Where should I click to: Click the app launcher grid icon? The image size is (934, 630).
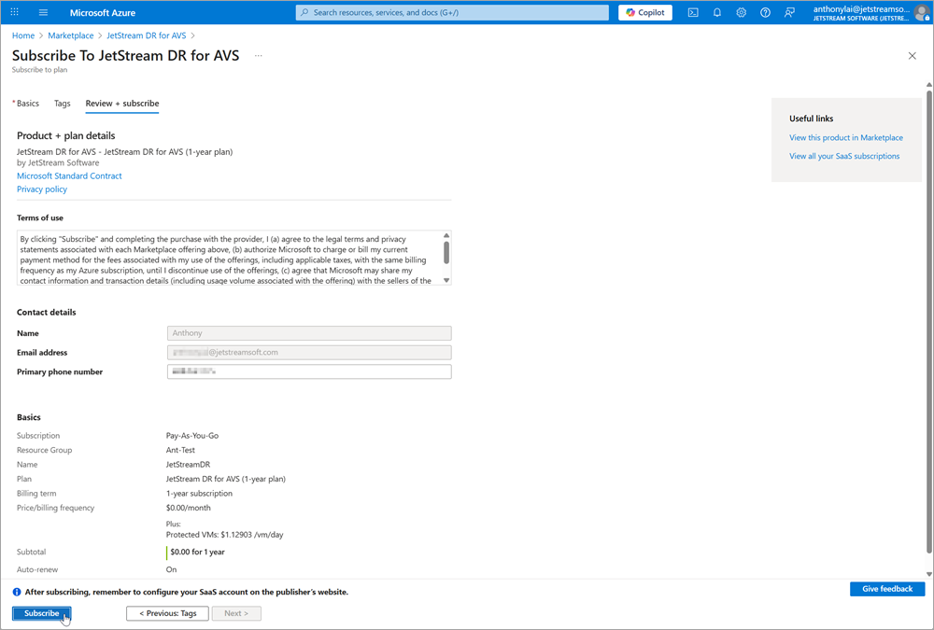pos(14,12)
